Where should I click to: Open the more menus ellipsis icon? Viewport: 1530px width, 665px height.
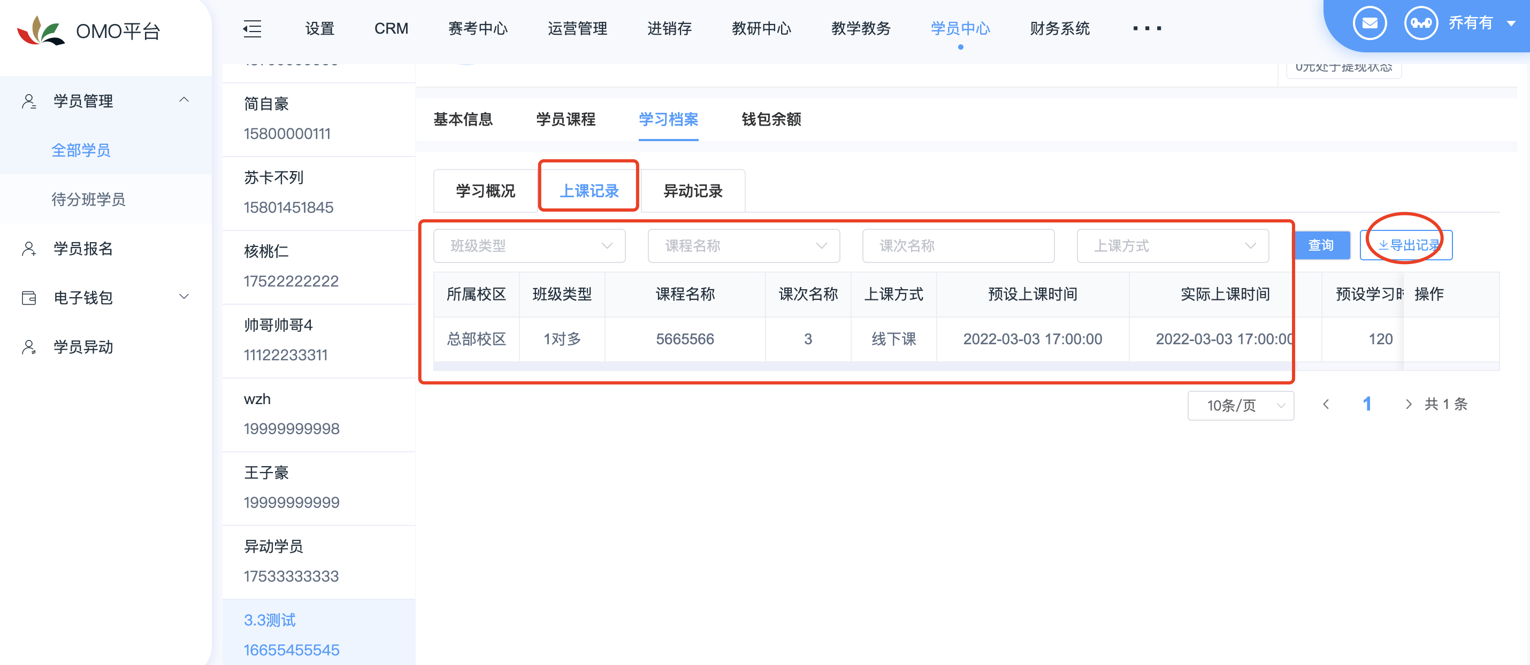point(1147,28)
